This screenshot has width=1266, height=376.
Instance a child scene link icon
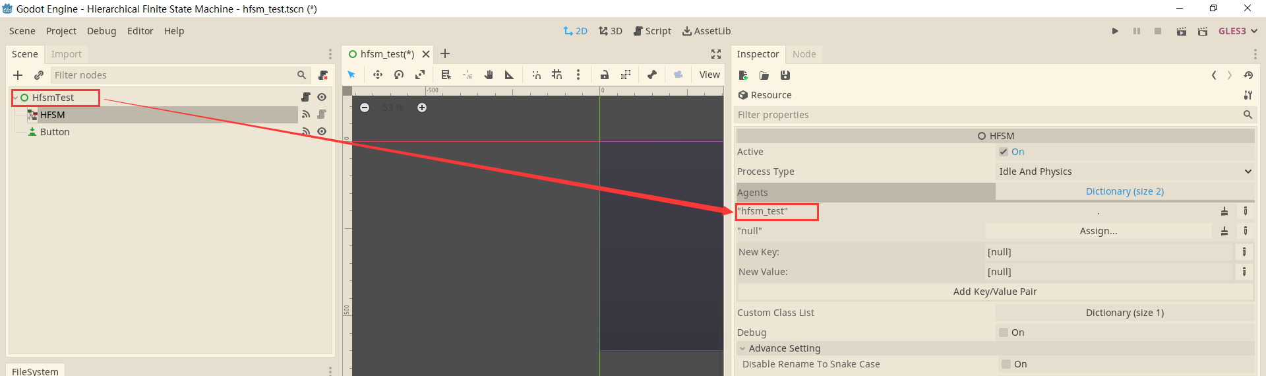[39, 75]
